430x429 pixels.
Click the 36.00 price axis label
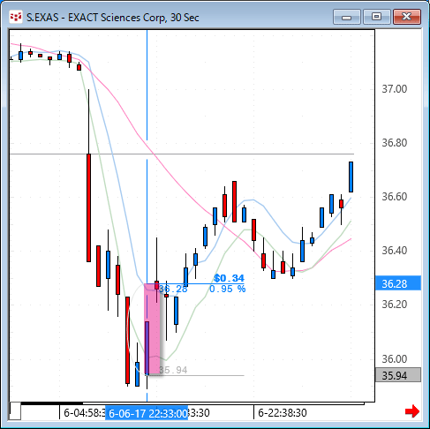(395, 359)
